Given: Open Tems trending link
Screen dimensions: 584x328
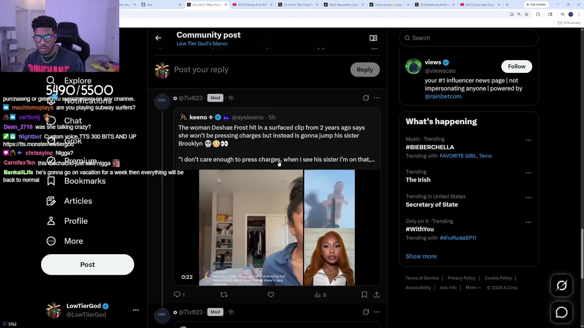Looking at the screenshot, I should pyautogui.click(x=485, y=156).
